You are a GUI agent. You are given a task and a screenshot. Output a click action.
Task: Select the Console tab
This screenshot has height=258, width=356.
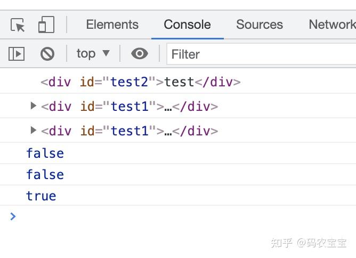pos(187,25)
